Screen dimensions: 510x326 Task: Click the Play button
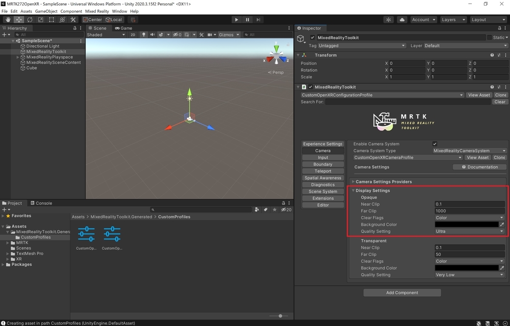[x=237, y=20]
